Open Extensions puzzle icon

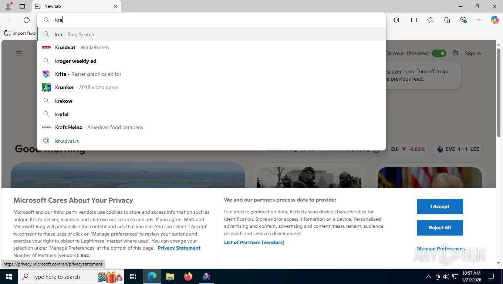[396, 20]
